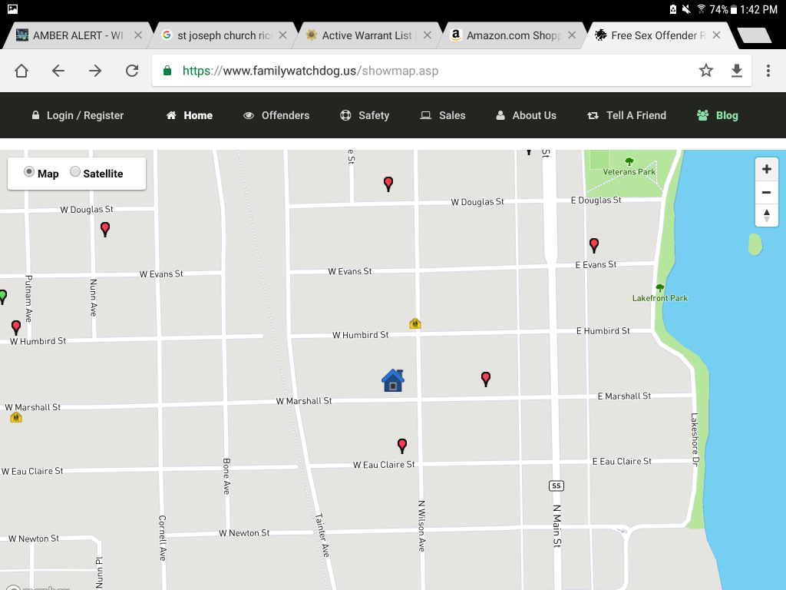Open the Chrome three-dot menu
The width and height of the screenshot is (786, 590).
(768, 71)
